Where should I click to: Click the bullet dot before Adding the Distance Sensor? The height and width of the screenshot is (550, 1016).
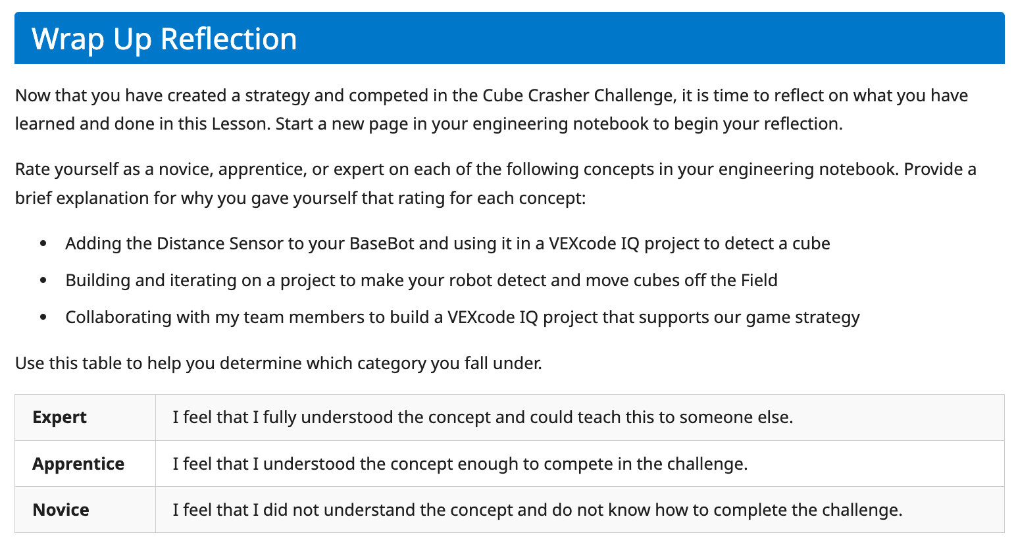tap(43, 244)
